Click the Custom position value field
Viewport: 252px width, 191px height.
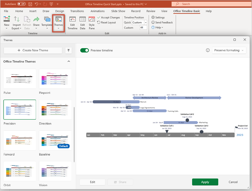(x=143, y=28)
